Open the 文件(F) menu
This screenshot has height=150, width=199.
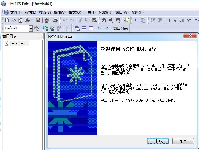tap(16, 12)
